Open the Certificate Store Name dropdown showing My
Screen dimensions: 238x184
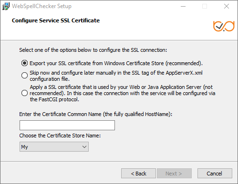54,147
